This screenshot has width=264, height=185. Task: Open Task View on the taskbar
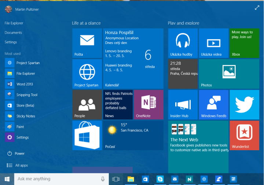116,179
